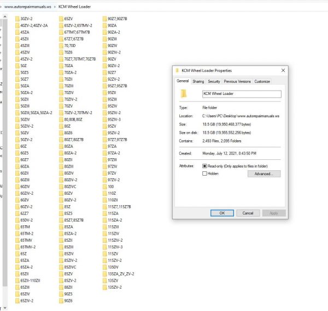
Task: Select the 50ZIII,50ZA,50ZA-2 folder icon
Action: 17,113
